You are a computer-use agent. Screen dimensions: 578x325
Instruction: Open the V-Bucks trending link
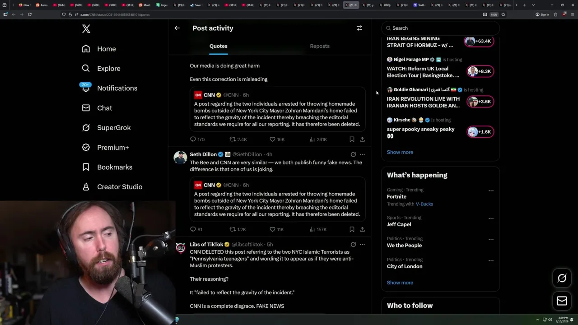coord(424,204)
